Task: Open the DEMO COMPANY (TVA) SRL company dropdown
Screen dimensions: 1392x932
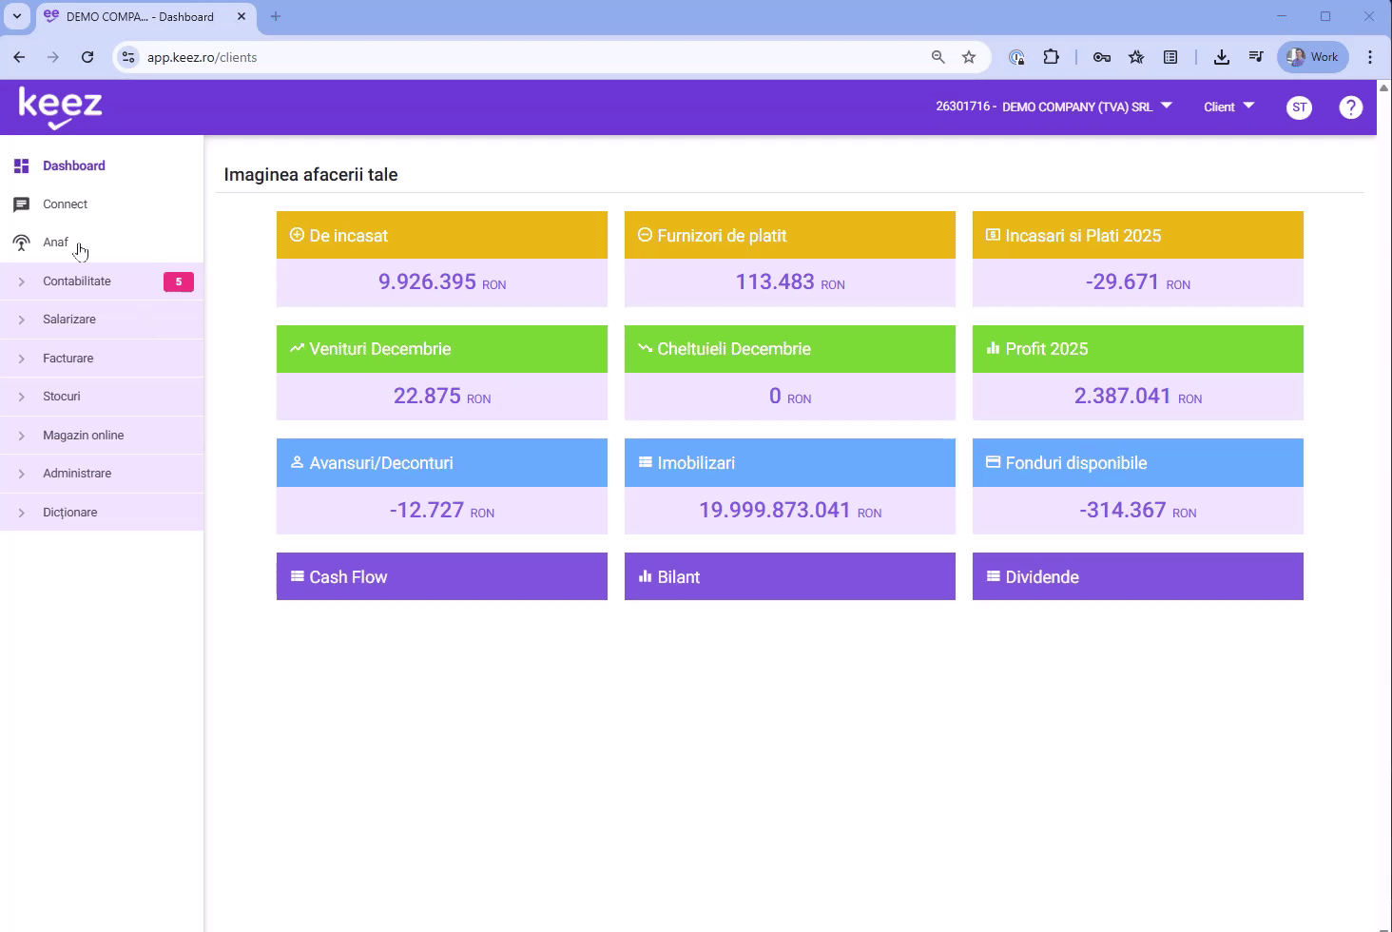Action: [1054, 107]
